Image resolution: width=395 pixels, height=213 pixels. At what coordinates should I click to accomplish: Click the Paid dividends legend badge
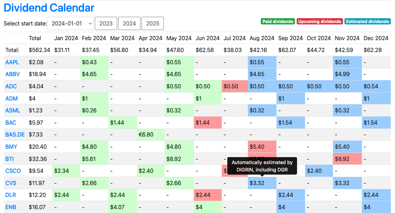coord(278,21)
